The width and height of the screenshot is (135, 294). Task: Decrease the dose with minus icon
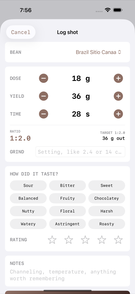coord(44,78)
